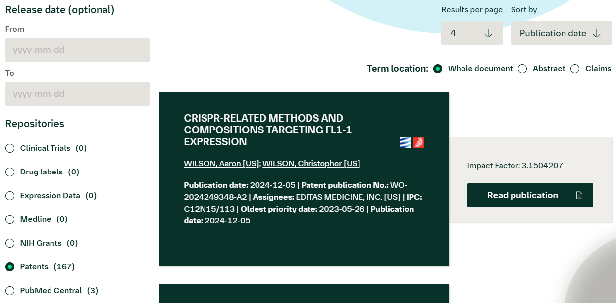Image resolution: width=616 pixels, height=303 pixels.
Task: Select Medline repository
Action: [x=10, y=219]
